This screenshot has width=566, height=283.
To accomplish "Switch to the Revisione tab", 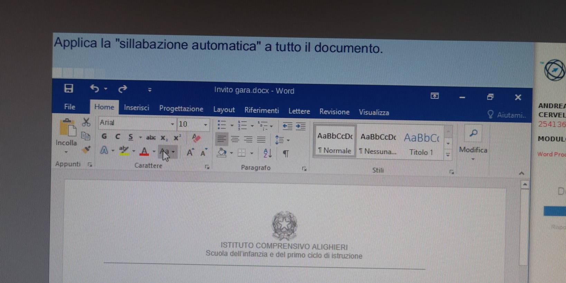I will click(x=334, y=112).
